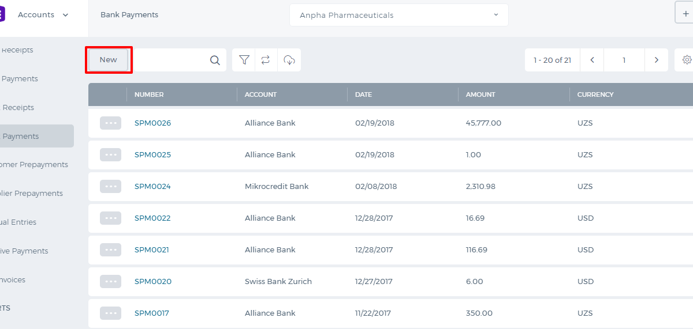Go to previous page arrow
Image resolution: width=693 pixels, height=329 pixels.
point(593,60)
